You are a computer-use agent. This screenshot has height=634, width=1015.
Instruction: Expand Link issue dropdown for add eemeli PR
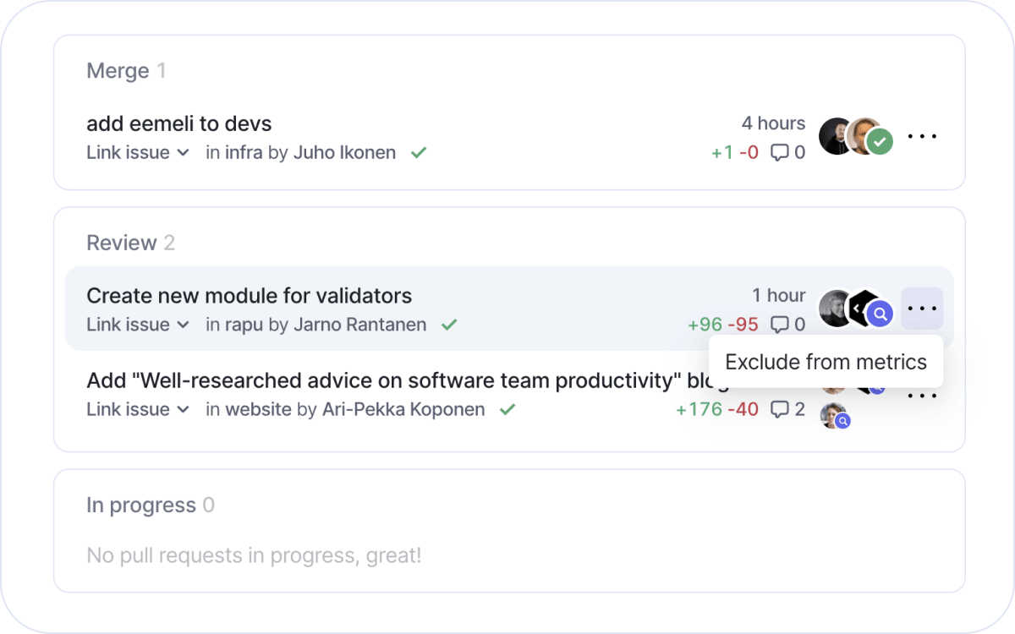coord(138,153)
